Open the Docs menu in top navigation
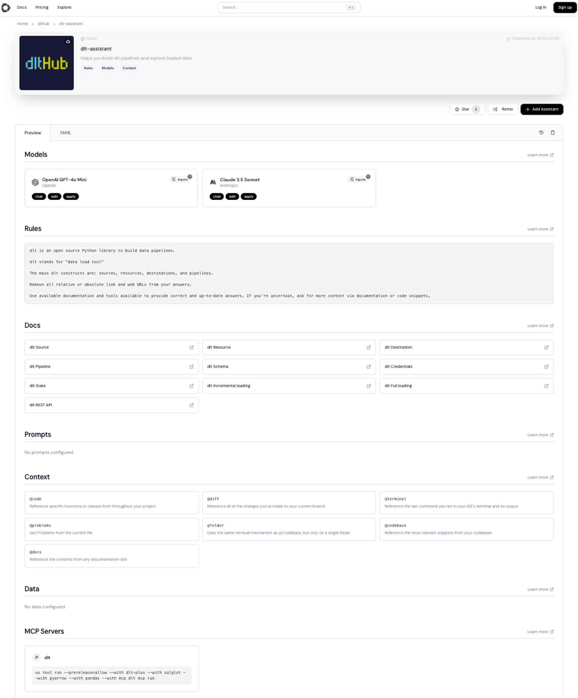 tap(22, 7)
